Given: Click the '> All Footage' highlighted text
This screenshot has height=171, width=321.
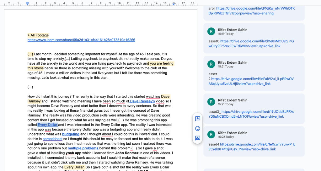Looking at the screenshot, I should click(38, 35).
